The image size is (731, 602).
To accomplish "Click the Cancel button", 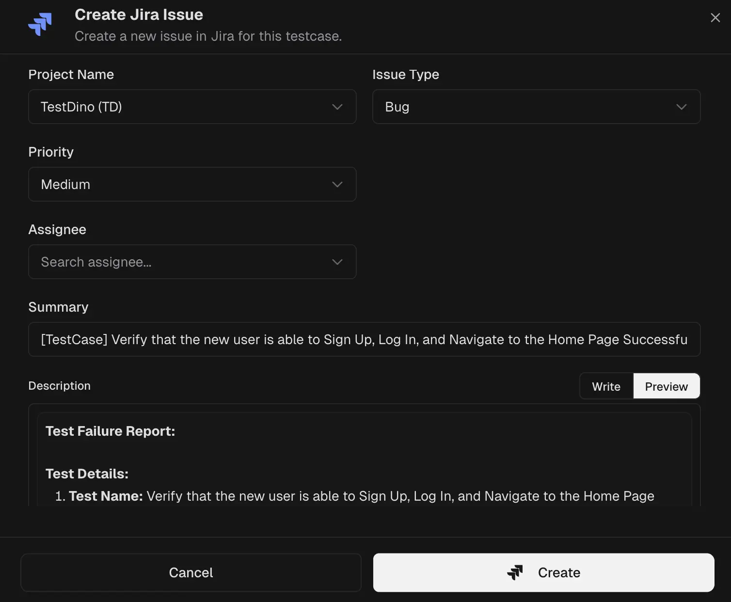I will (191, 572).
